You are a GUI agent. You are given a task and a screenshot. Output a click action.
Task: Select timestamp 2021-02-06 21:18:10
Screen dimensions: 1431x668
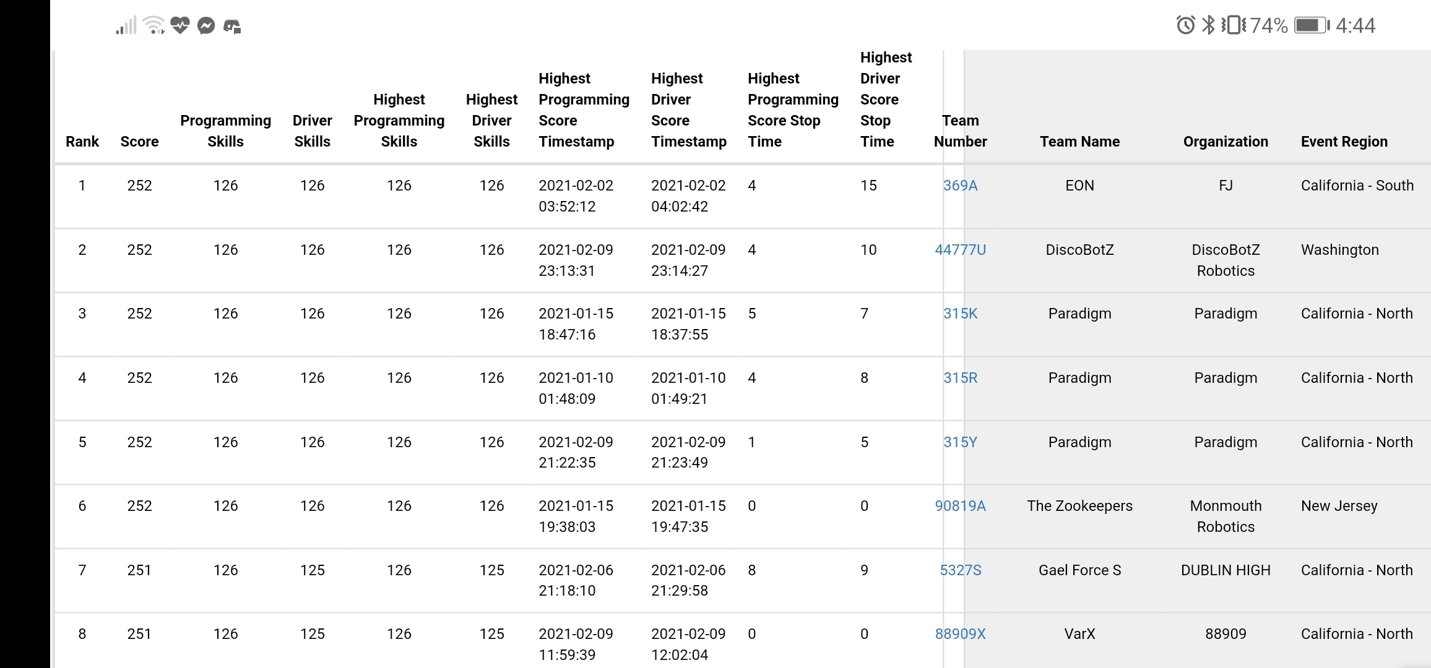(576, 580)
